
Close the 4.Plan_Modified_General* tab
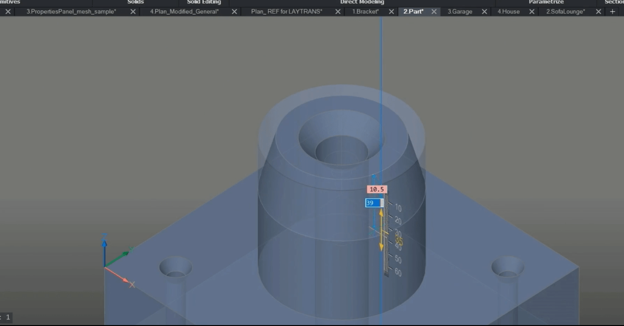[234, 12]
